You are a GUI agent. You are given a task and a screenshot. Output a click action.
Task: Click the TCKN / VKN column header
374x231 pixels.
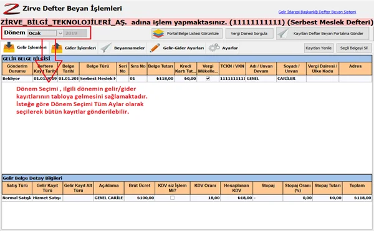pos(233,69)
